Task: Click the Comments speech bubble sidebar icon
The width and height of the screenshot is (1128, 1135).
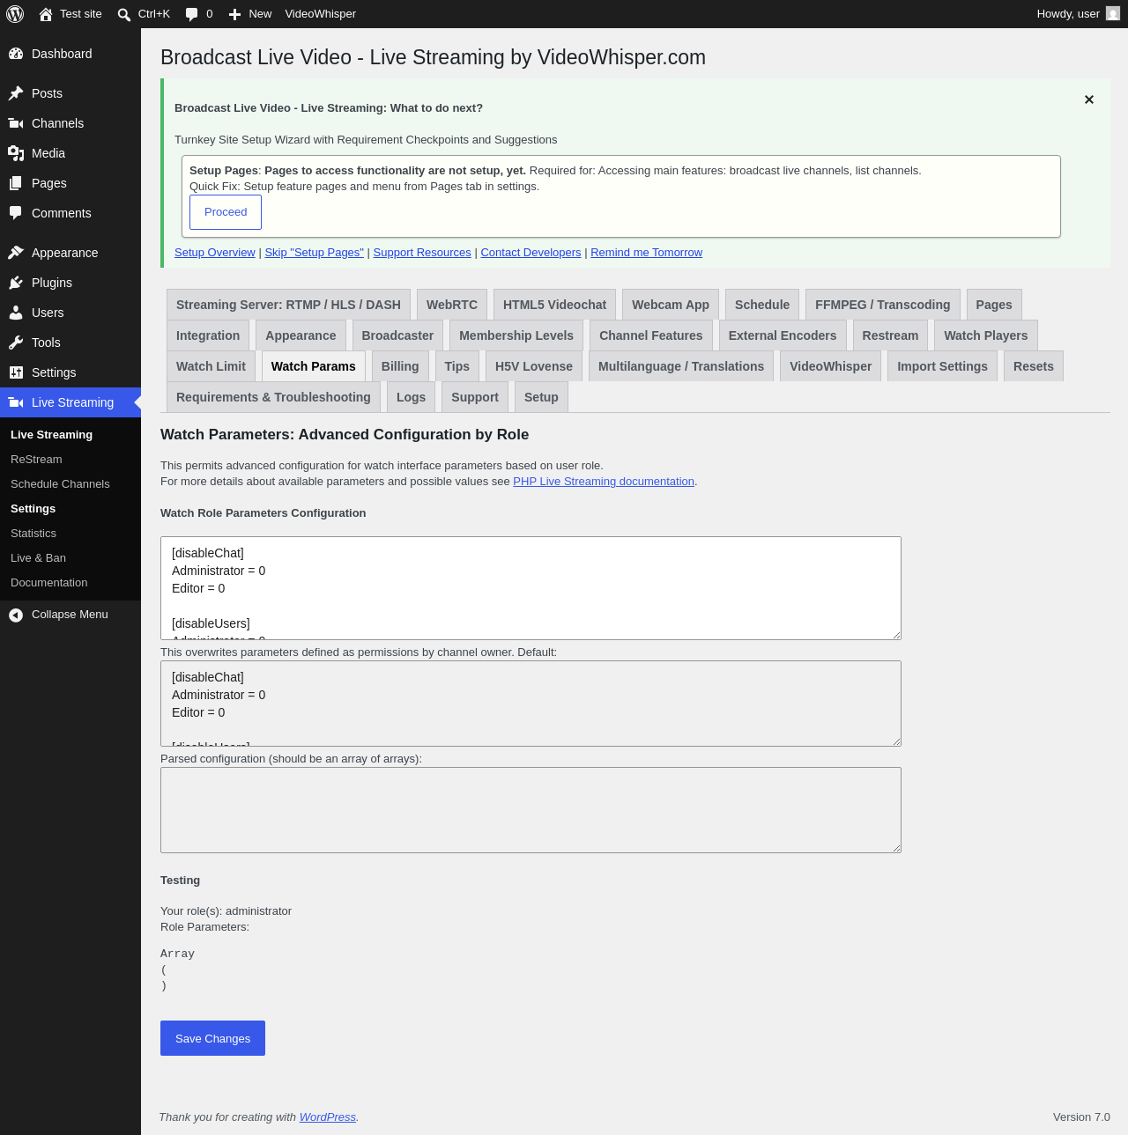Action: pyautogui.click(x=16, y=213)
